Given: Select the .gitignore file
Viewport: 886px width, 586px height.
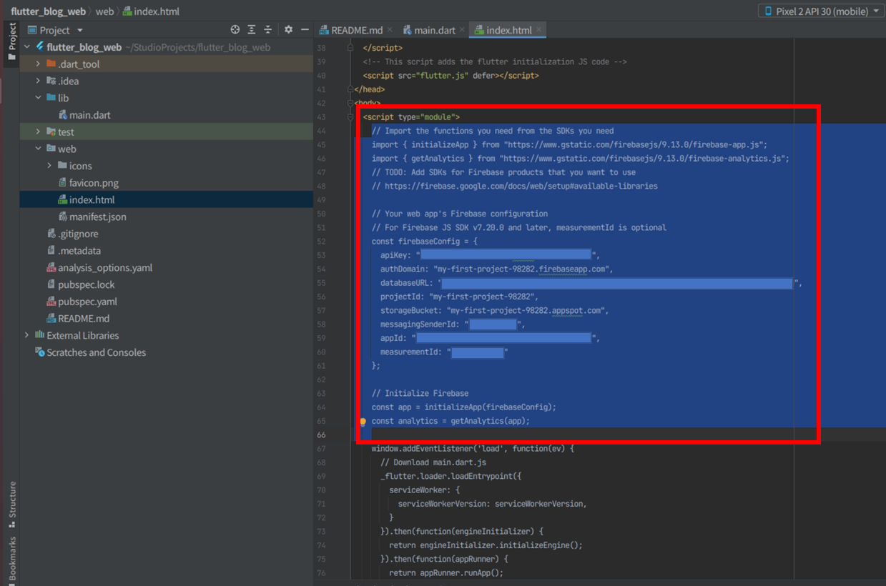Looking at the screenshot, I should tap(78, 234).
